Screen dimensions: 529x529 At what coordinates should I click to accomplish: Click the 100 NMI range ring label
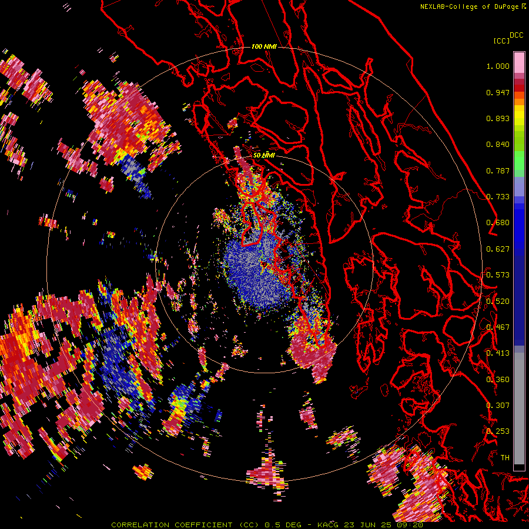point(264,46)
